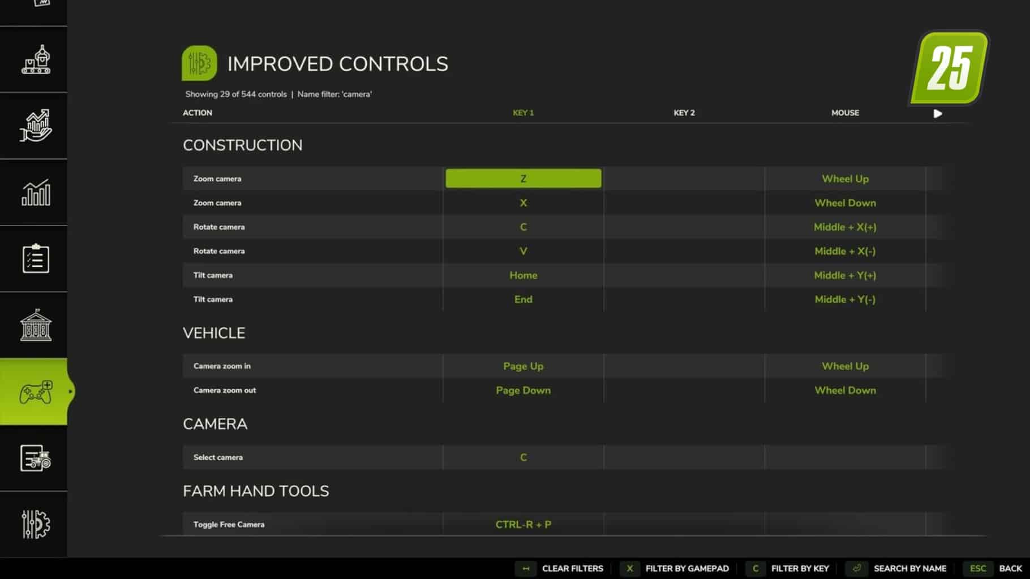Open the settings sliders gear icon
The height and width of the screenshot is (579, 1030).
click(x=36, y=524)
